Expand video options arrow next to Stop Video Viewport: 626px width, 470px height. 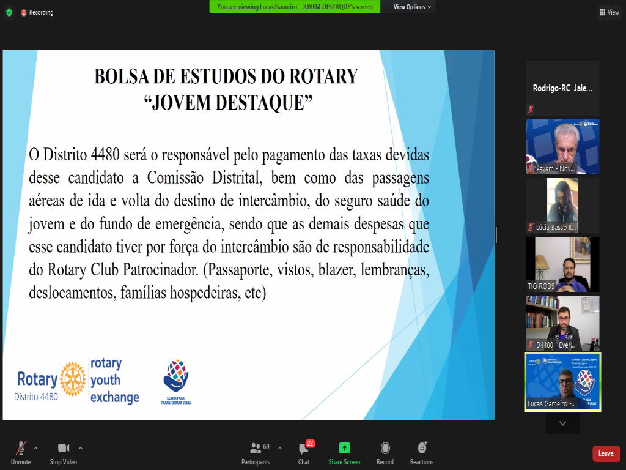click(x=81, y=447)
